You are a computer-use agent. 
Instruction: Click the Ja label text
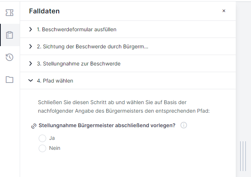tap(52, 138)
